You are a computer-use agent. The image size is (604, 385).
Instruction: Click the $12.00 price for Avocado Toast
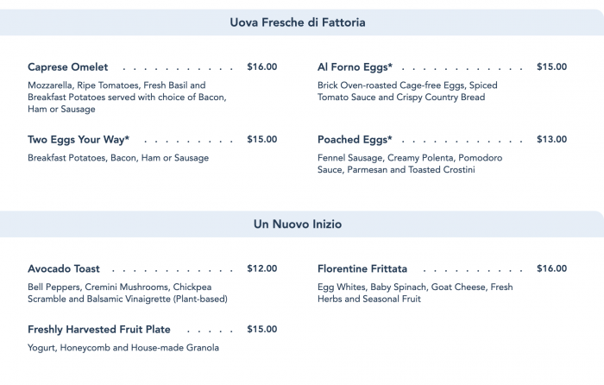tap(261, 268)
